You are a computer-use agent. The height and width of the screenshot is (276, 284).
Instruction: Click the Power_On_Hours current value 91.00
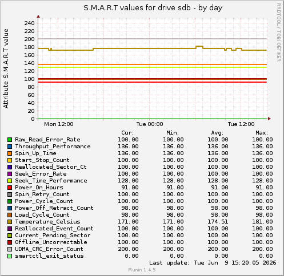point(130,188)
